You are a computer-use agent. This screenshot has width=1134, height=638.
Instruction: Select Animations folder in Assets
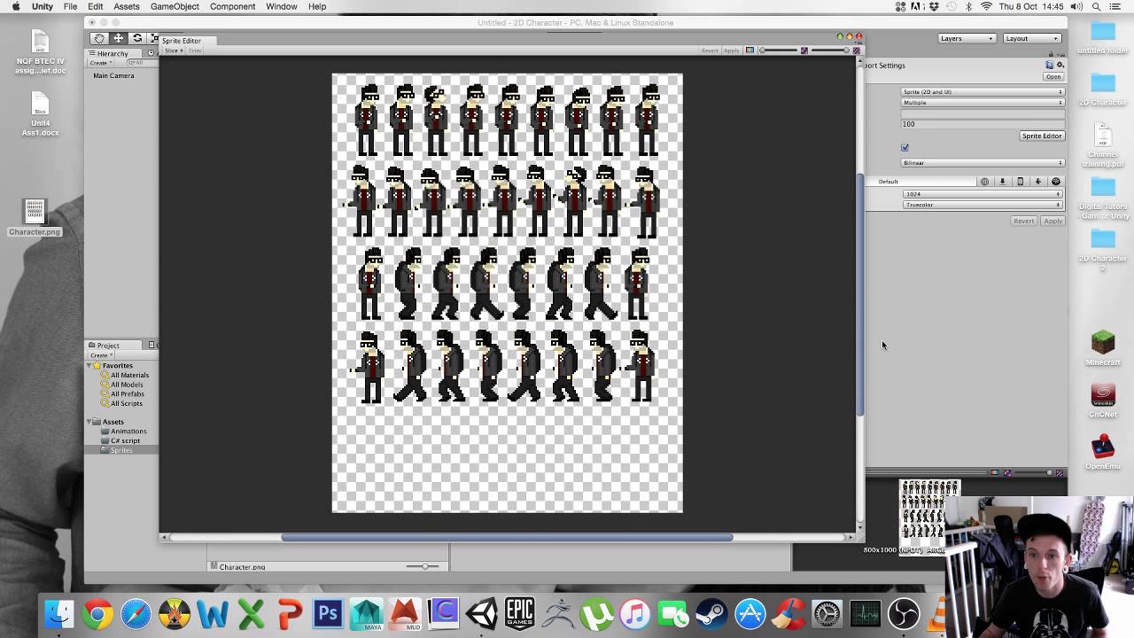click(128, 432)
